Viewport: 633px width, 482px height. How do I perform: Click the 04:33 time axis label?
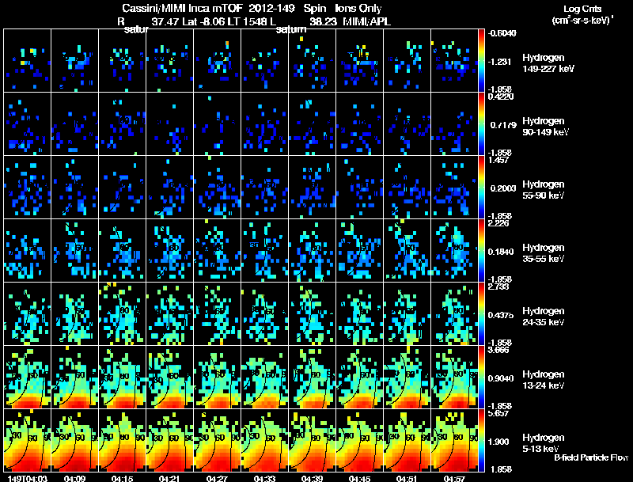click(x=265, y=478)
